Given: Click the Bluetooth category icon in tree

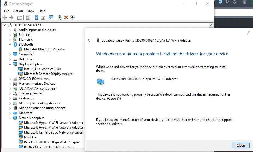Looking at the screenshot, I should coord(15,45).
